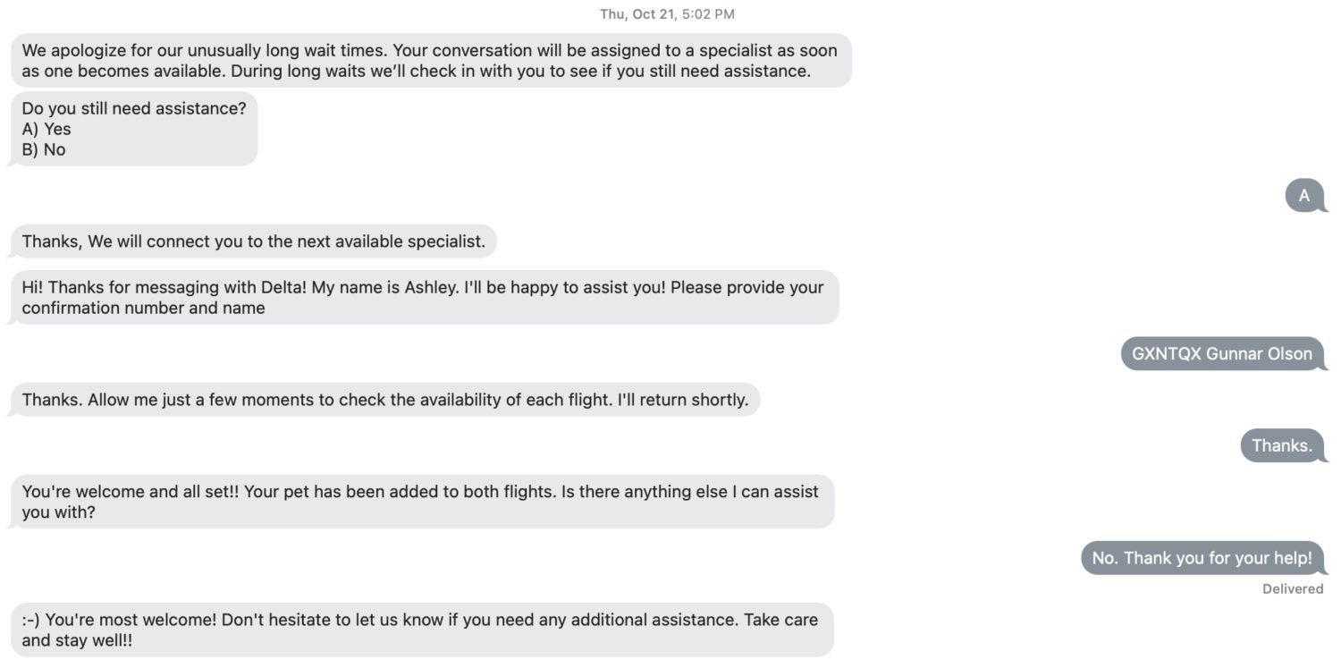Viewport: 1341px width, 660px height.
Task: Select the timestamp "Thu, Oct 21, 5:02 PM"
Action: point(670,13)
